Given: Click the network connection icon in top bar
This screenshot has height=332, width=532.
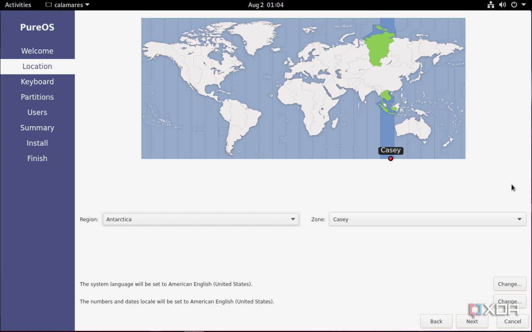Looking at the screenshot, I should (x=491, y=5).
